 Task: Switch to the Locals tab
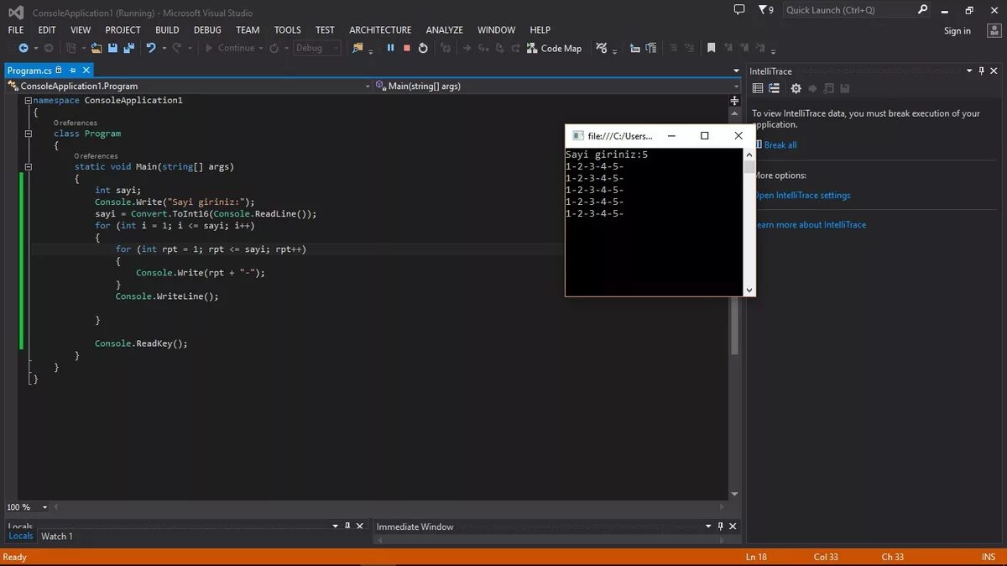(x=20, y=536)
